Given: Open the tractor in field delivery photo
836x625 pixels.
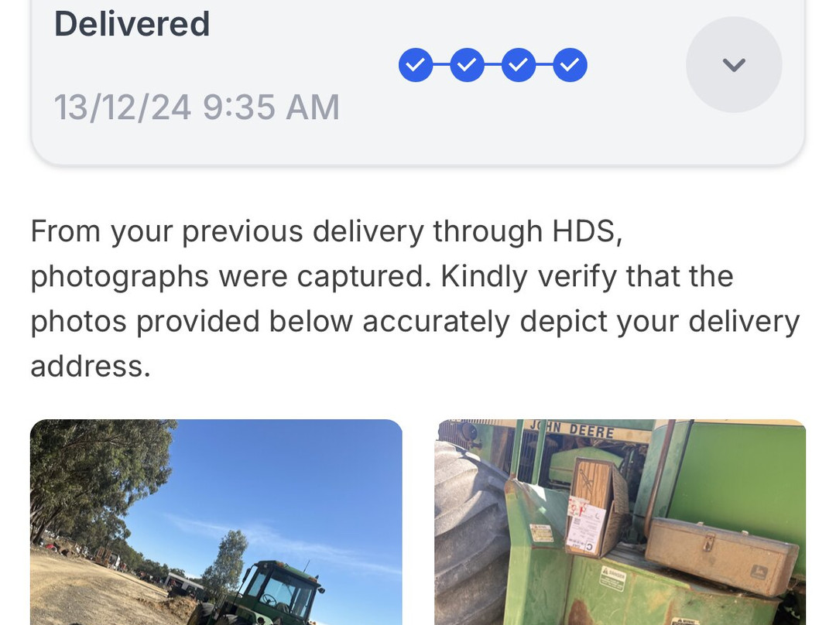Looking at the screenshot, I should tap(216, 522).
